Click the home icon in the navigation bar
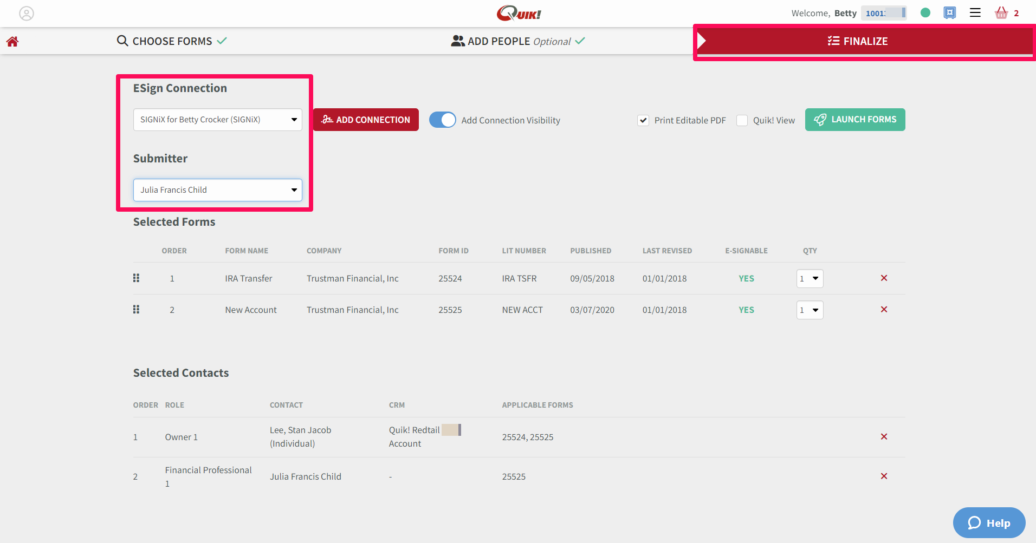This screenshot has height=543, width=1036. (12, 41)
